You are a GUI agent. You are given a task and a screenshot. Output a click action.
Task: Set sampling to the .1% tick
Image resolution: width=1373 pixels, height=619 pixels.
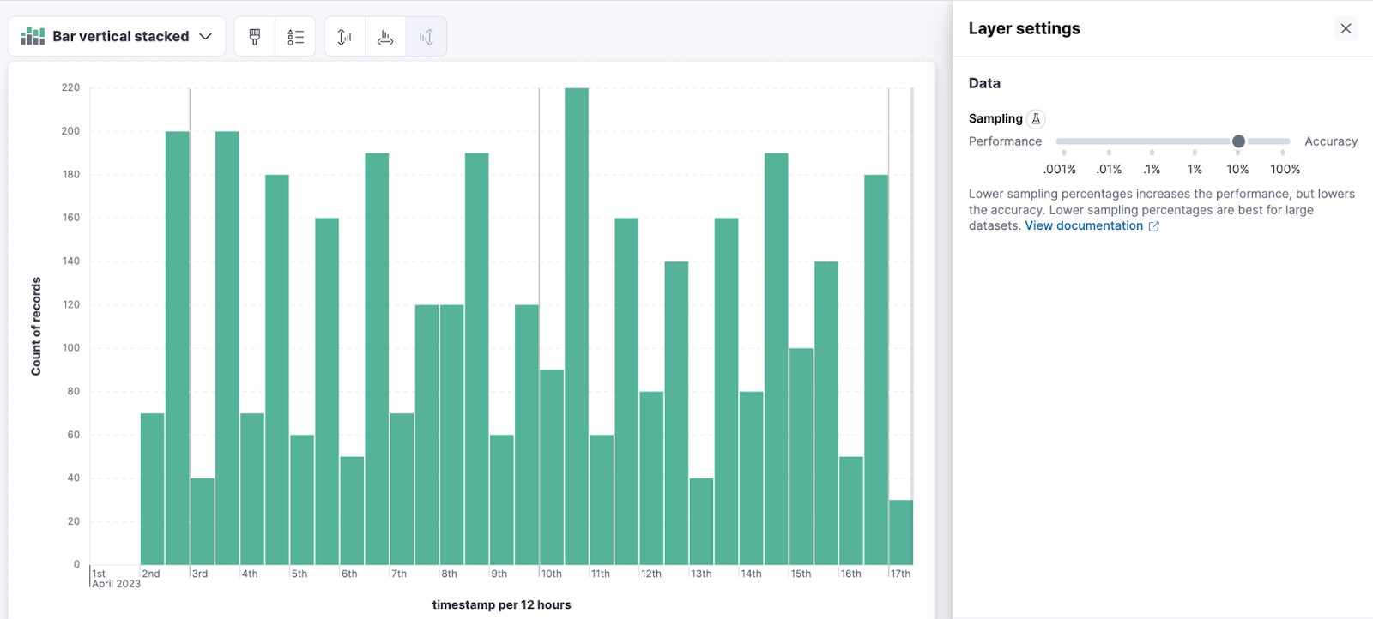point(1152,153)
